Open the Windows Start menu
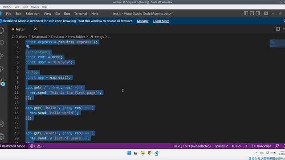 (x=129, y=153)
